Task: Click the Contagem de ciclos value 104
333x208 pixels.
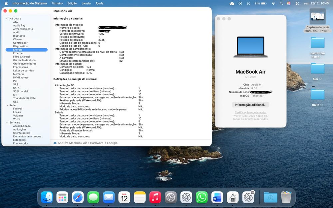Action: (89, 67)
